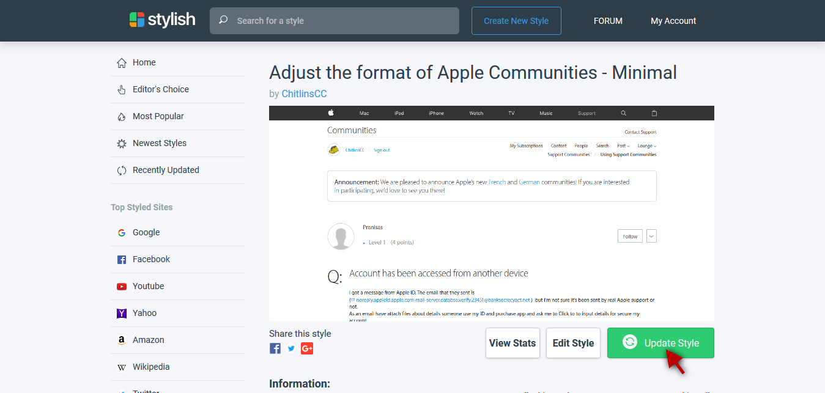Click the Create New Style button
Viewport: 825px width, 393px height.
[516, 21]
